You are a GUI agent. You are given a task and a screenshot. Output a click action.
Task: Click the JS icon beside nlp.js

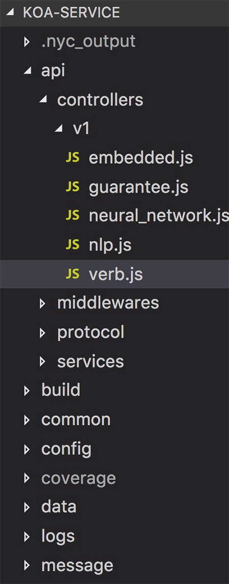pyautogui.click(x=72, y=245)
